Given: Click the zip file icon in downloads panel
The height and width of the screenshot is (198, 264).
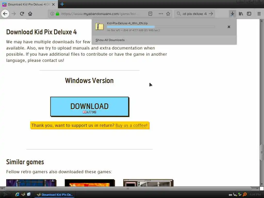Looking at the screenshot, I should coord(99,27).
